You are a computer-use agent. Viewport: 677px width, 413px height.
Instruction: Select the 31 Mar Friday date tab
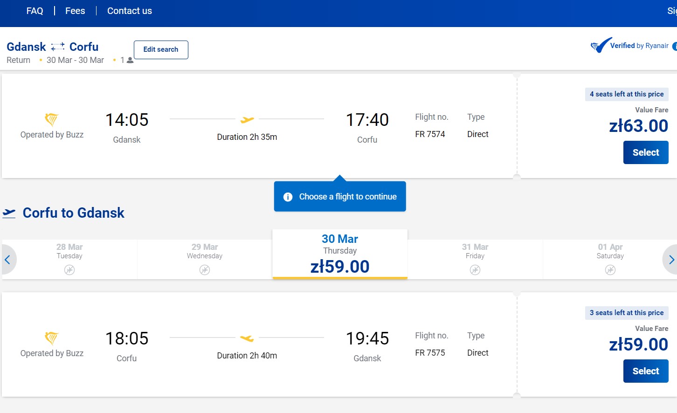[x=475, y=260]
